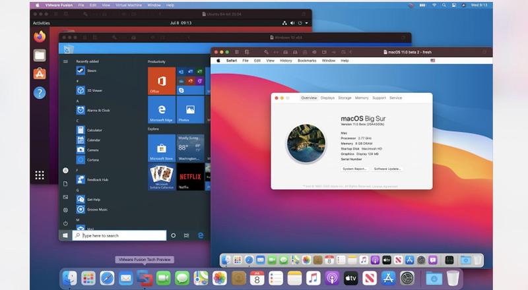This screenshot has height=290, width=528.
Task: Open Ubuntu Show Applications grid
Action: point(40,175)
